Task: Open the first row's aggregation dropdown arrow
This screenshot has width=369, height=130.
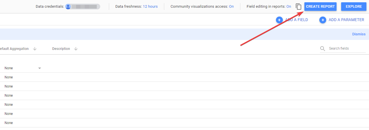Action: pos(40,68)
